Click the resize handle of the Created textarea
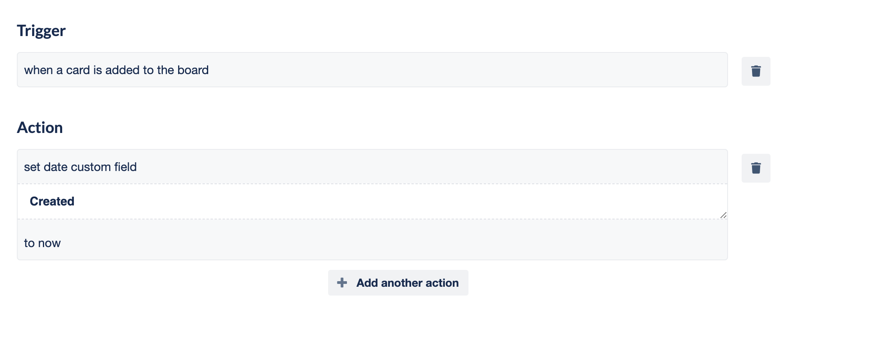This screenshot has height=338, width=872. click(x=723, y=215)
